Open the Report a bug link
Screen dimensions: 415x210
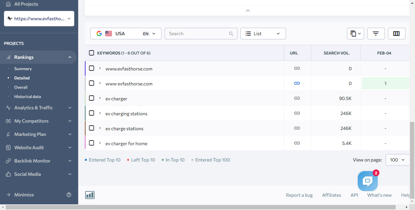tap(299, 195)
